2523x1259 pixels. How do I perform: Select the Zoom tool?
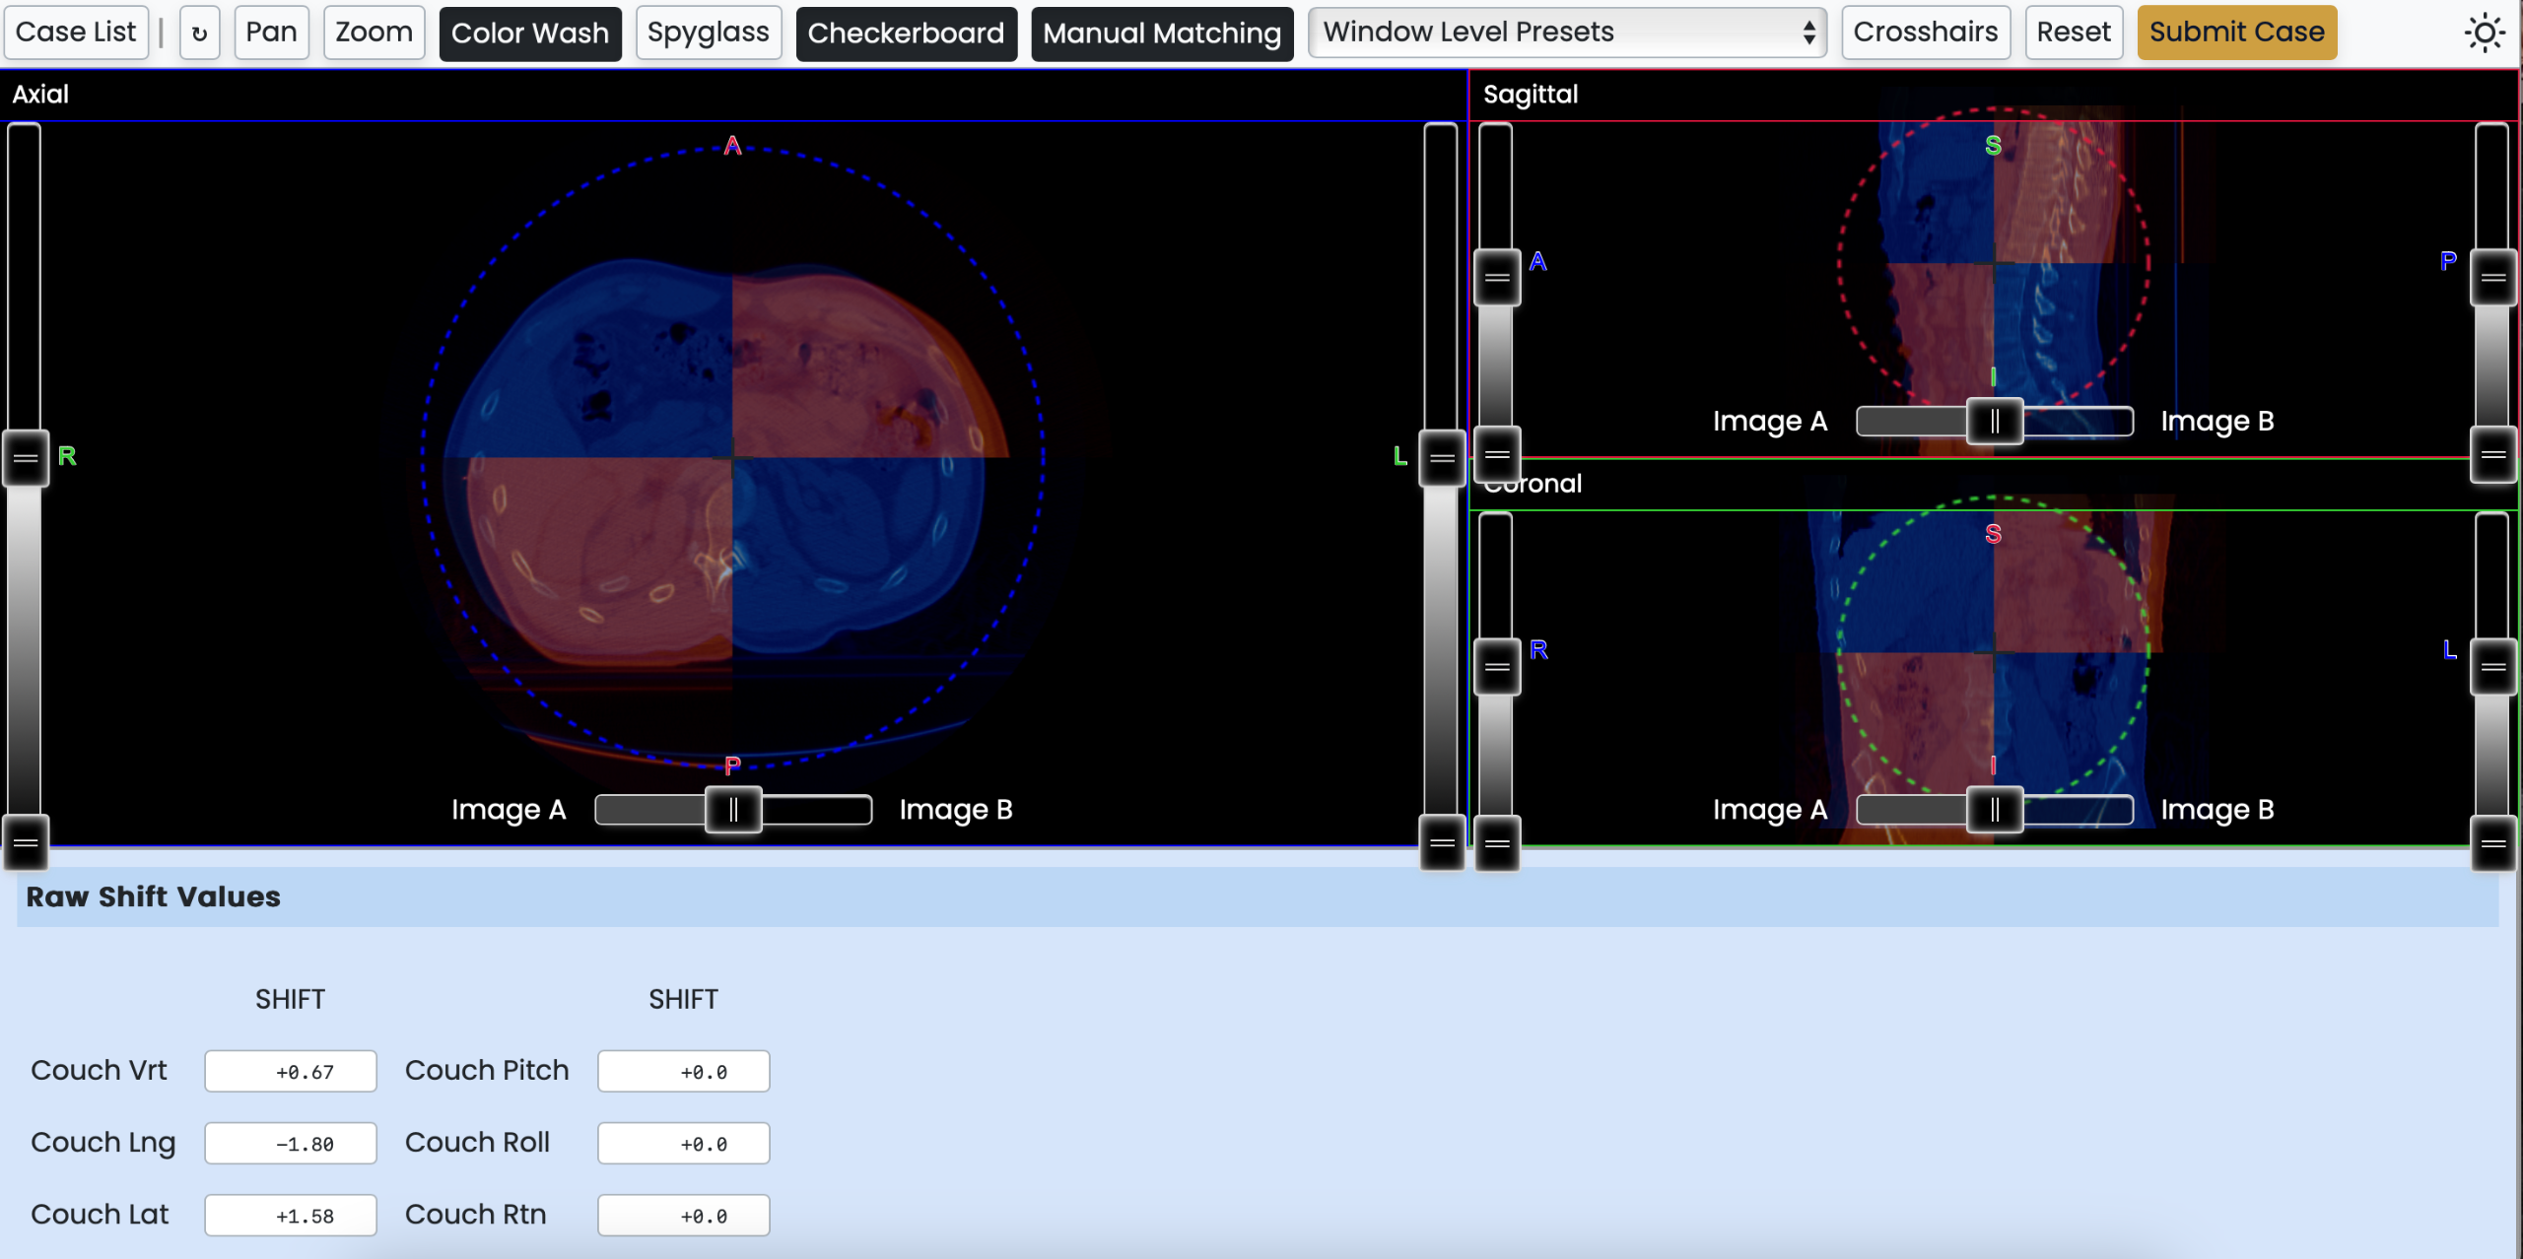point(374,33)
